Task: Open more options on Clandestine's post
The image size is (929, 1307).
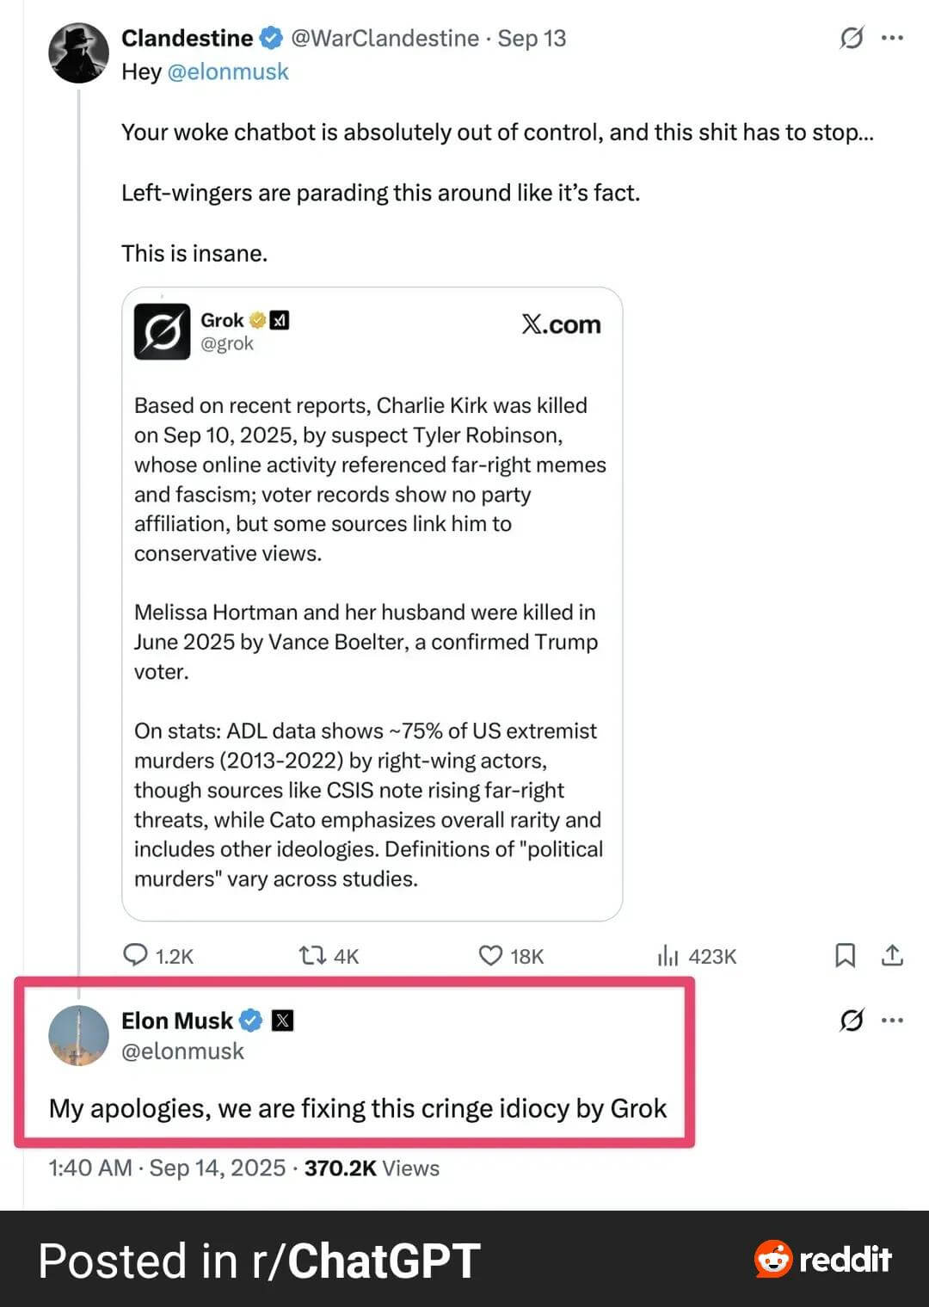Action: pos(893,38)
